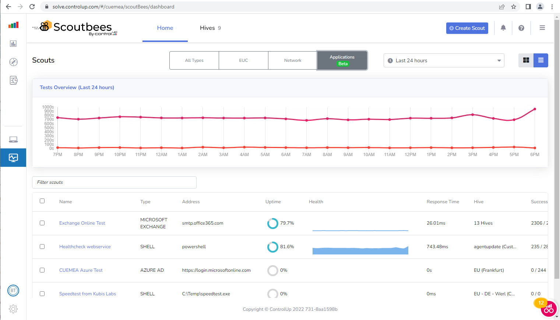Switch to grid view of scouts

point(526,60)
